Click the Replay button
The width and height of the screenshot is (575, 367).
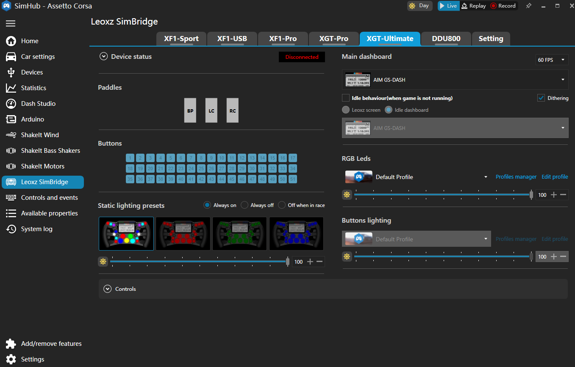474,6
